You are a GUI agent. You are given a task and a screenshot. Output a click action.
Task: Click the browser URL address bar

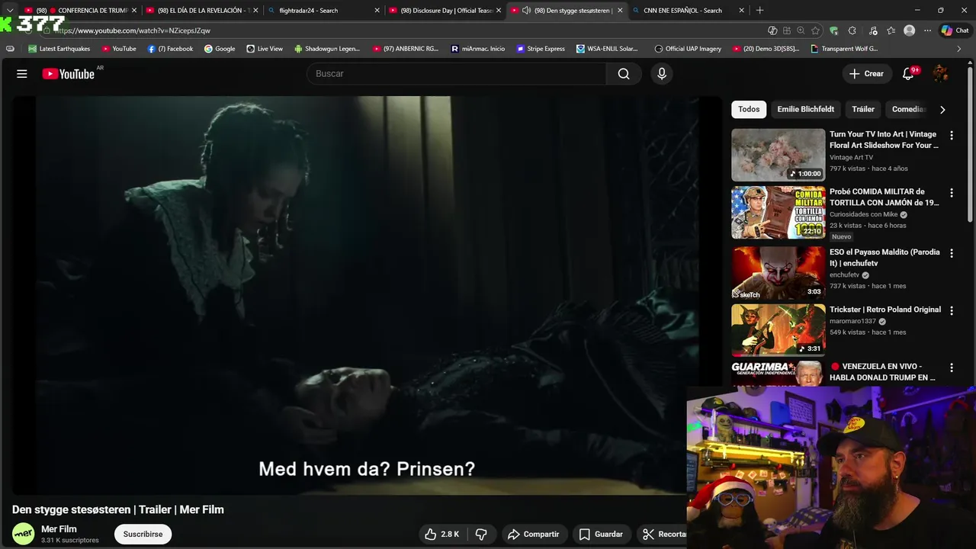(404, 30)
